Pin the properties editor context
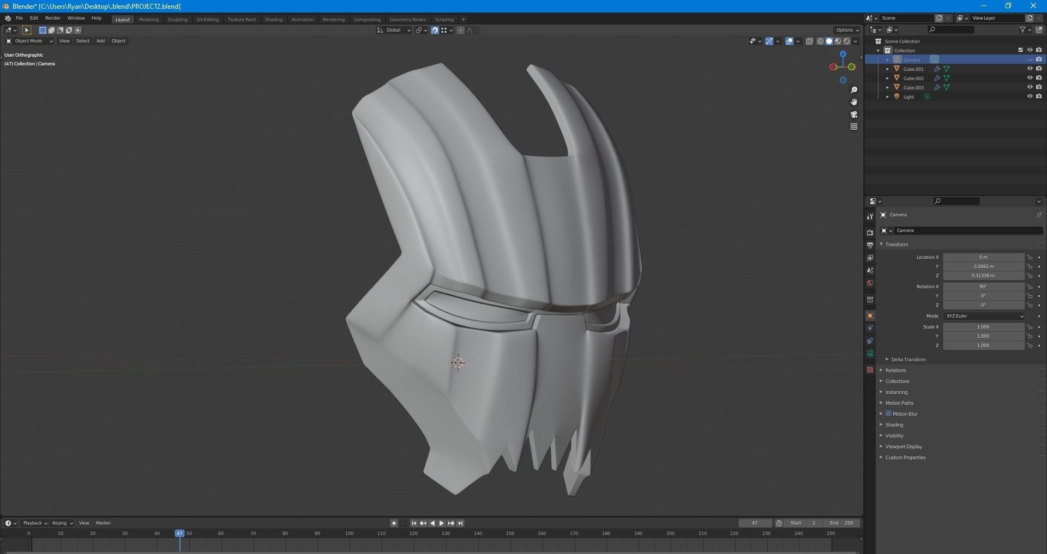The image size is (1047, 554). tap(1039, 215)
